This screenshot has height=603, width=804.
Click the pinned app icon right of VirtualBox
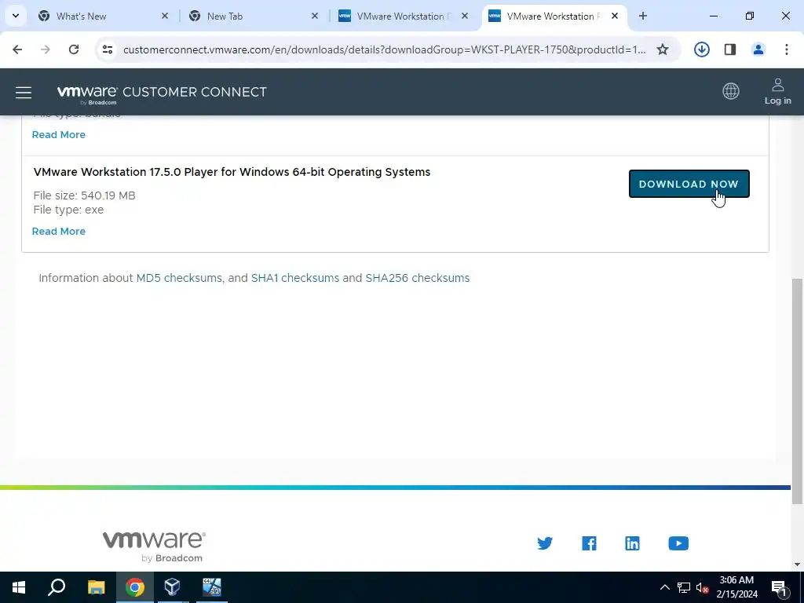point(212,587)
